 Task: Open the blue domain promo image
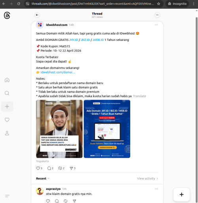tap(107, 129)
